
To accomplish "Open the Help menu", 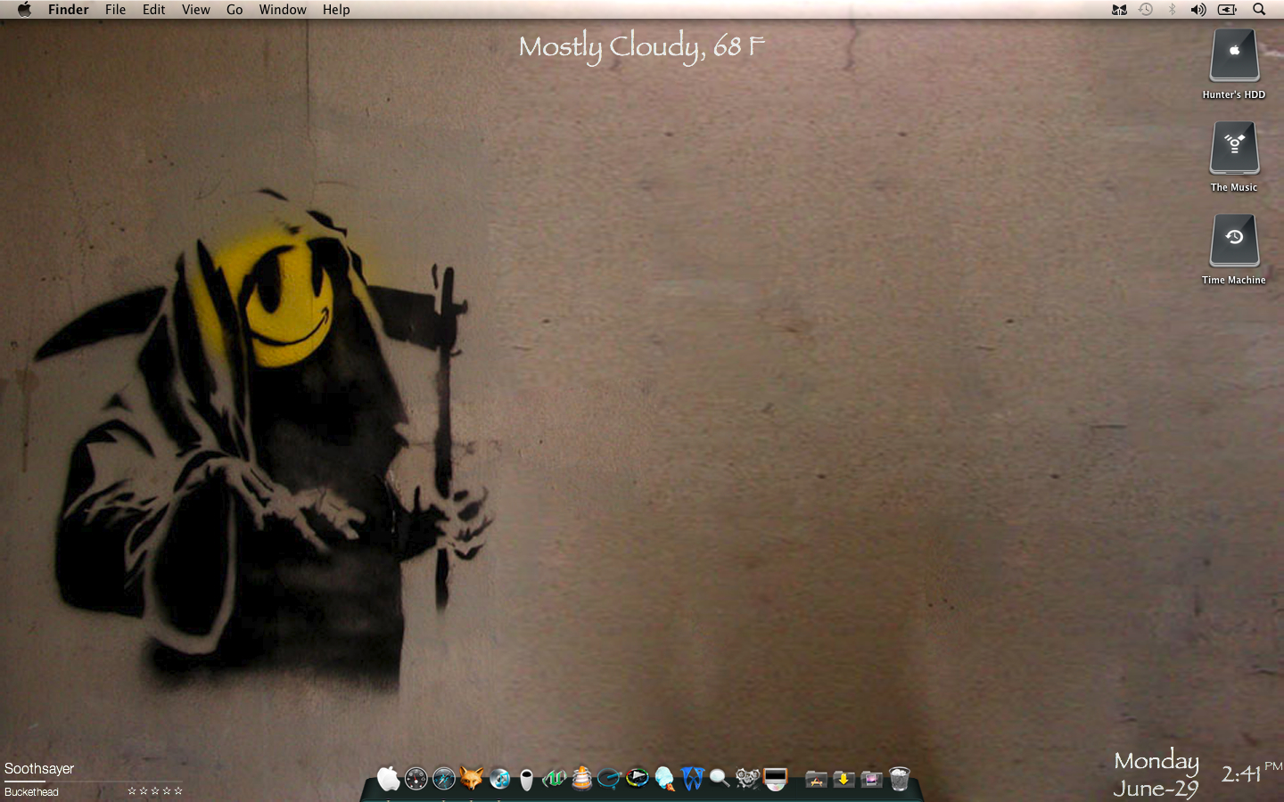I will pos(336,10).
